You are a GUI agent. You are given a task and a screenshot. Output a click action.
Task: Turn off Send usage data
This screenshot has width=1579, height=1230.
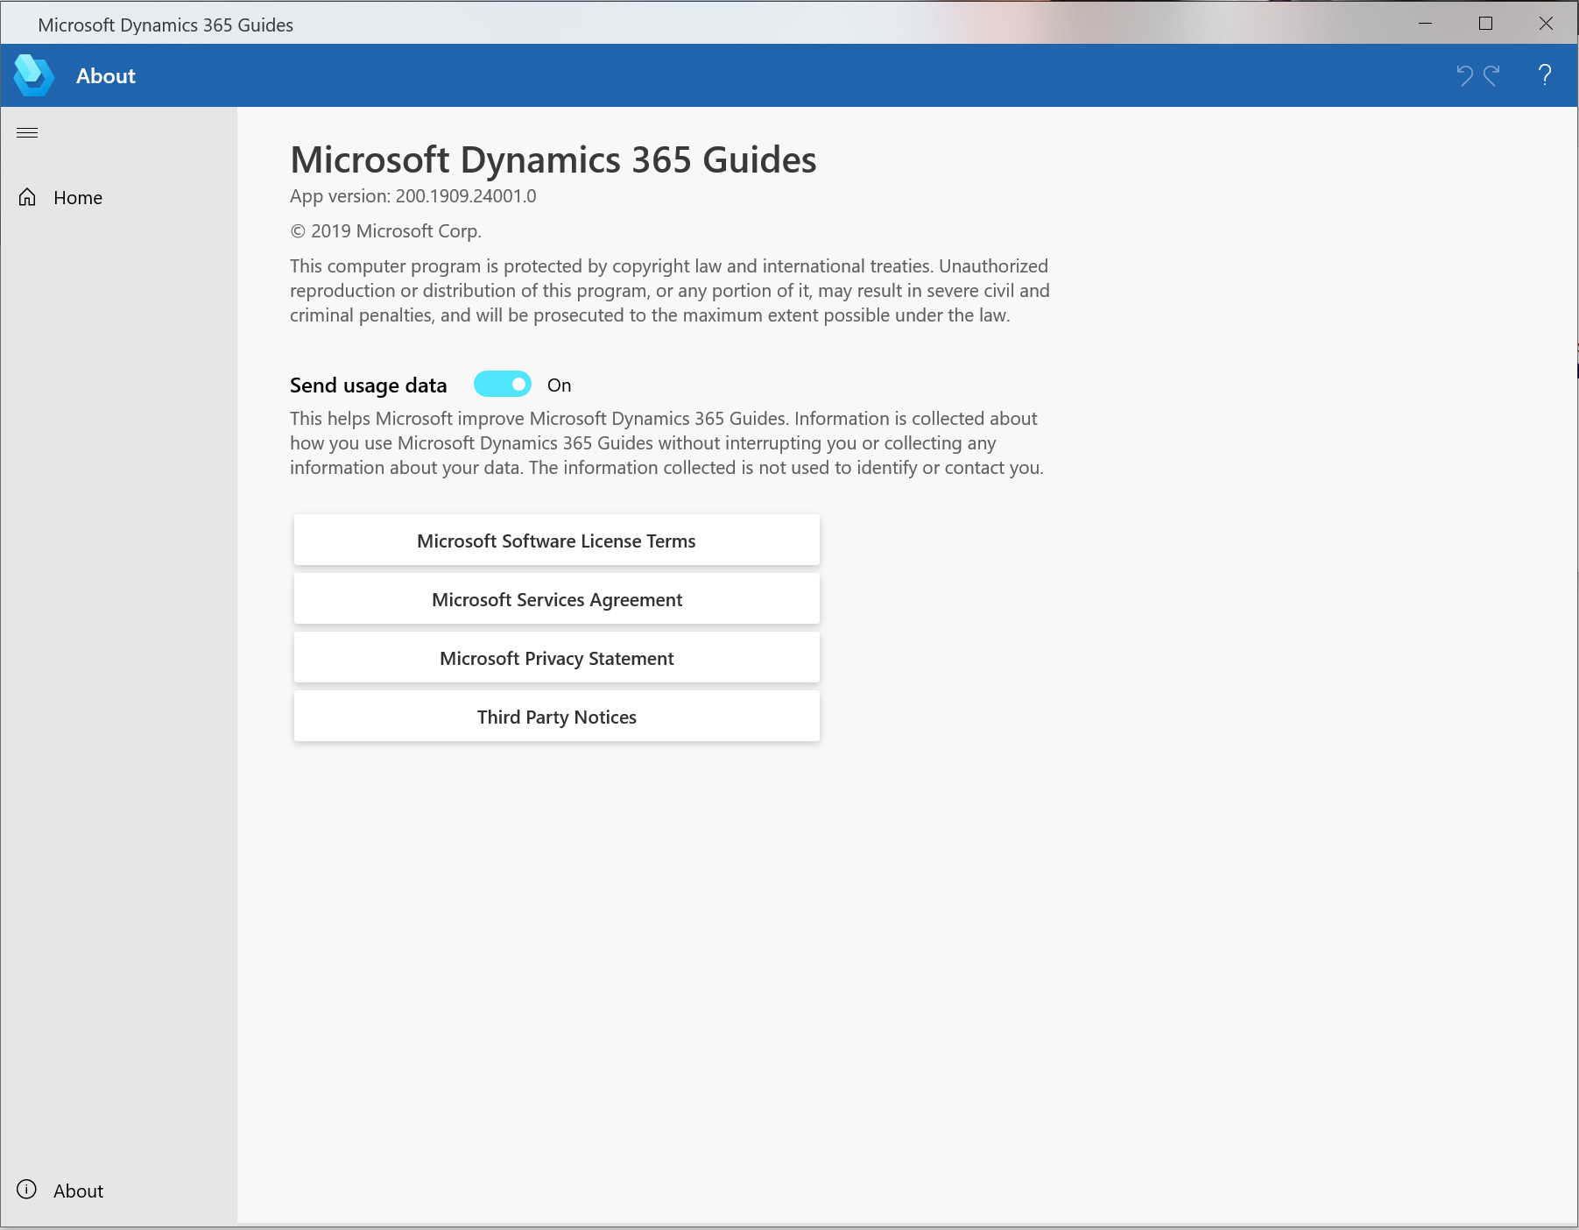[x=502, y=384]
